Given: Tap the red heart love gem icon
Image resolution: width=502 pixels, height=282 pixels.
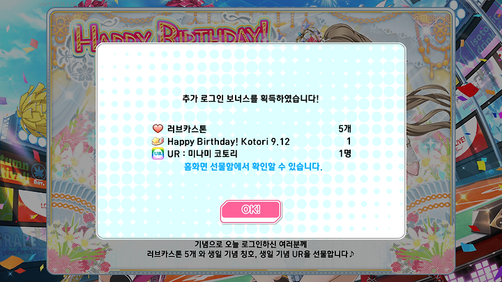Looking at the screenshot, I should (x=158, y=129).
